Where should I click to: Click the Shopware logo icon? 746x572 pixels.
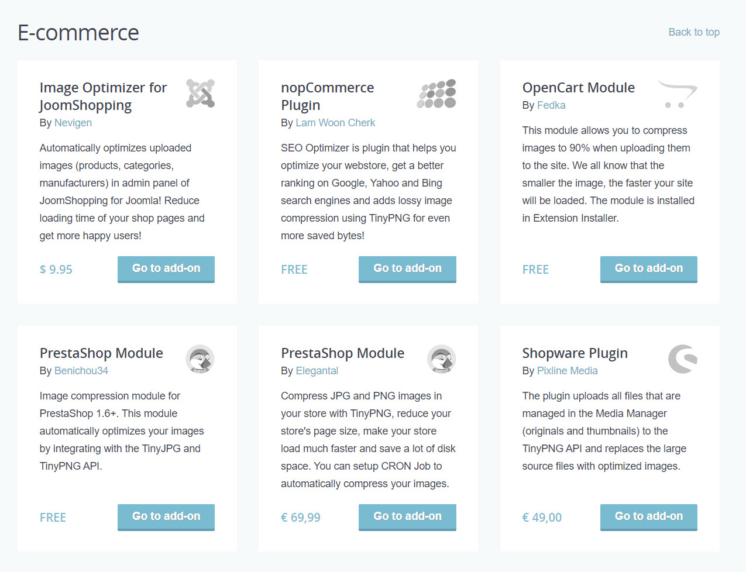[682, 359]
